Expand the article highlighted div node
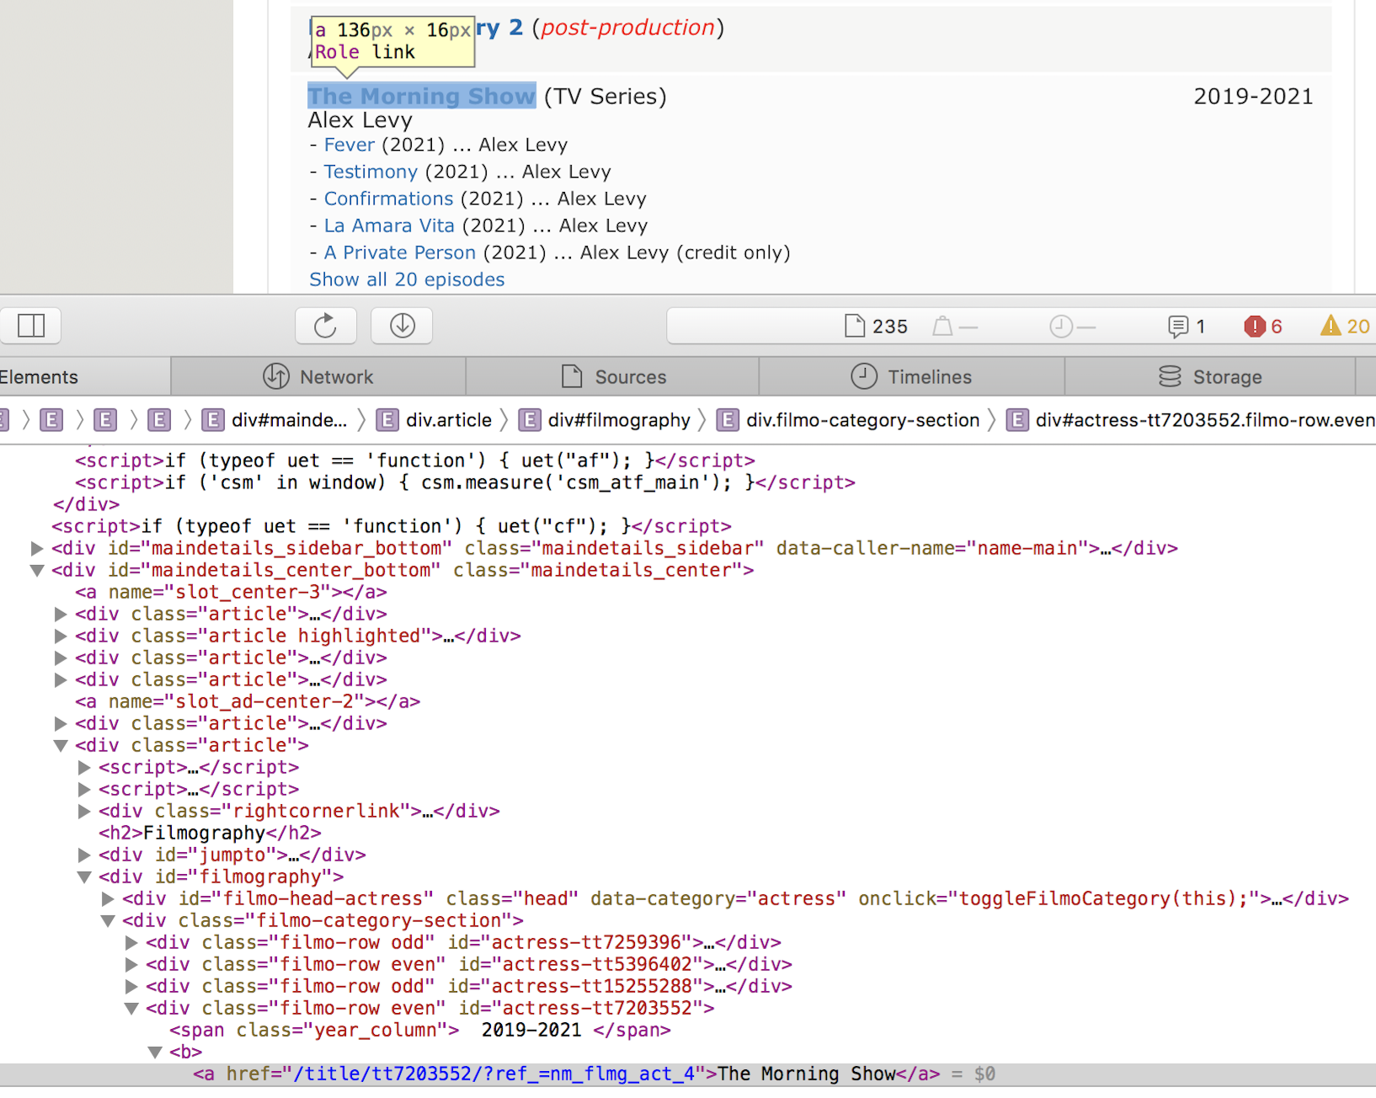Image resolution: width=1376 pixels, height=1098 pixels. 61,637
